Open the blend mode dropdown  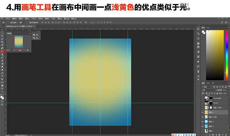(x=208, y=90)
